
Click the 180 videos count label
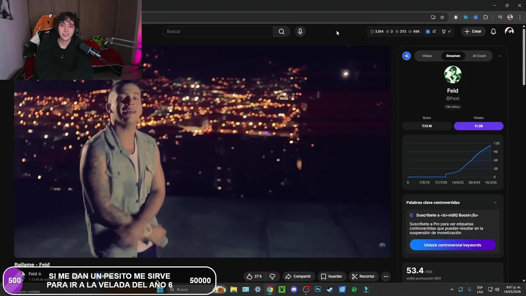pos(452,107)
